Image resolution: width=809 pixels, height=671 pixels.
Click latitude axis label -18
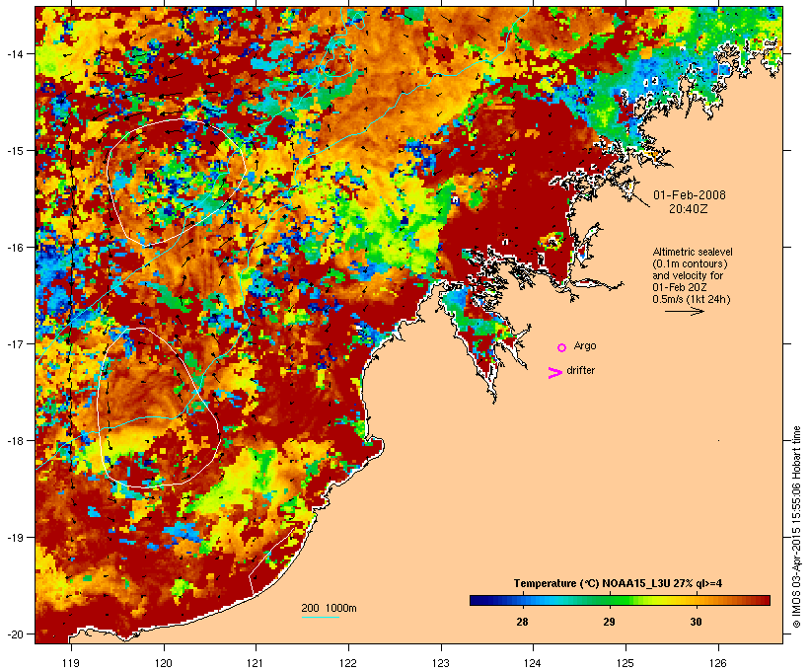pos(15,440)
